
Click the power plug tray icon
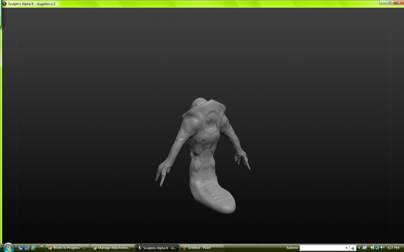tap(372, 248)
